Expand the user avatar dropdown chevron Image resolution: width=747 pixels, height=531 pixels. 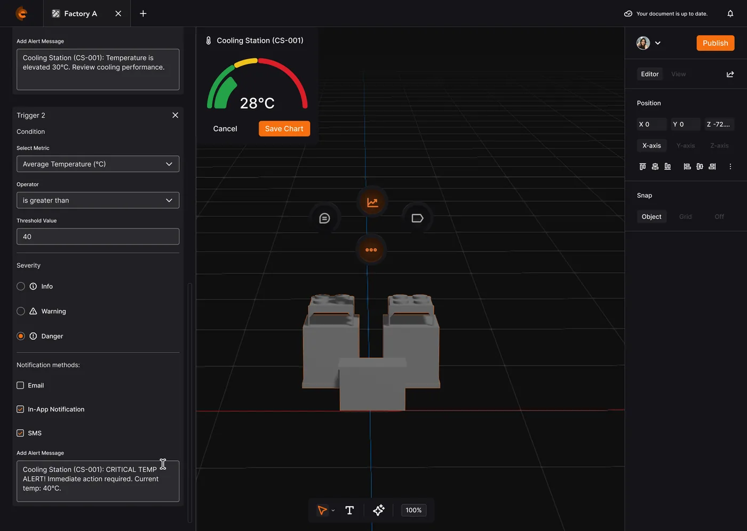658,43
